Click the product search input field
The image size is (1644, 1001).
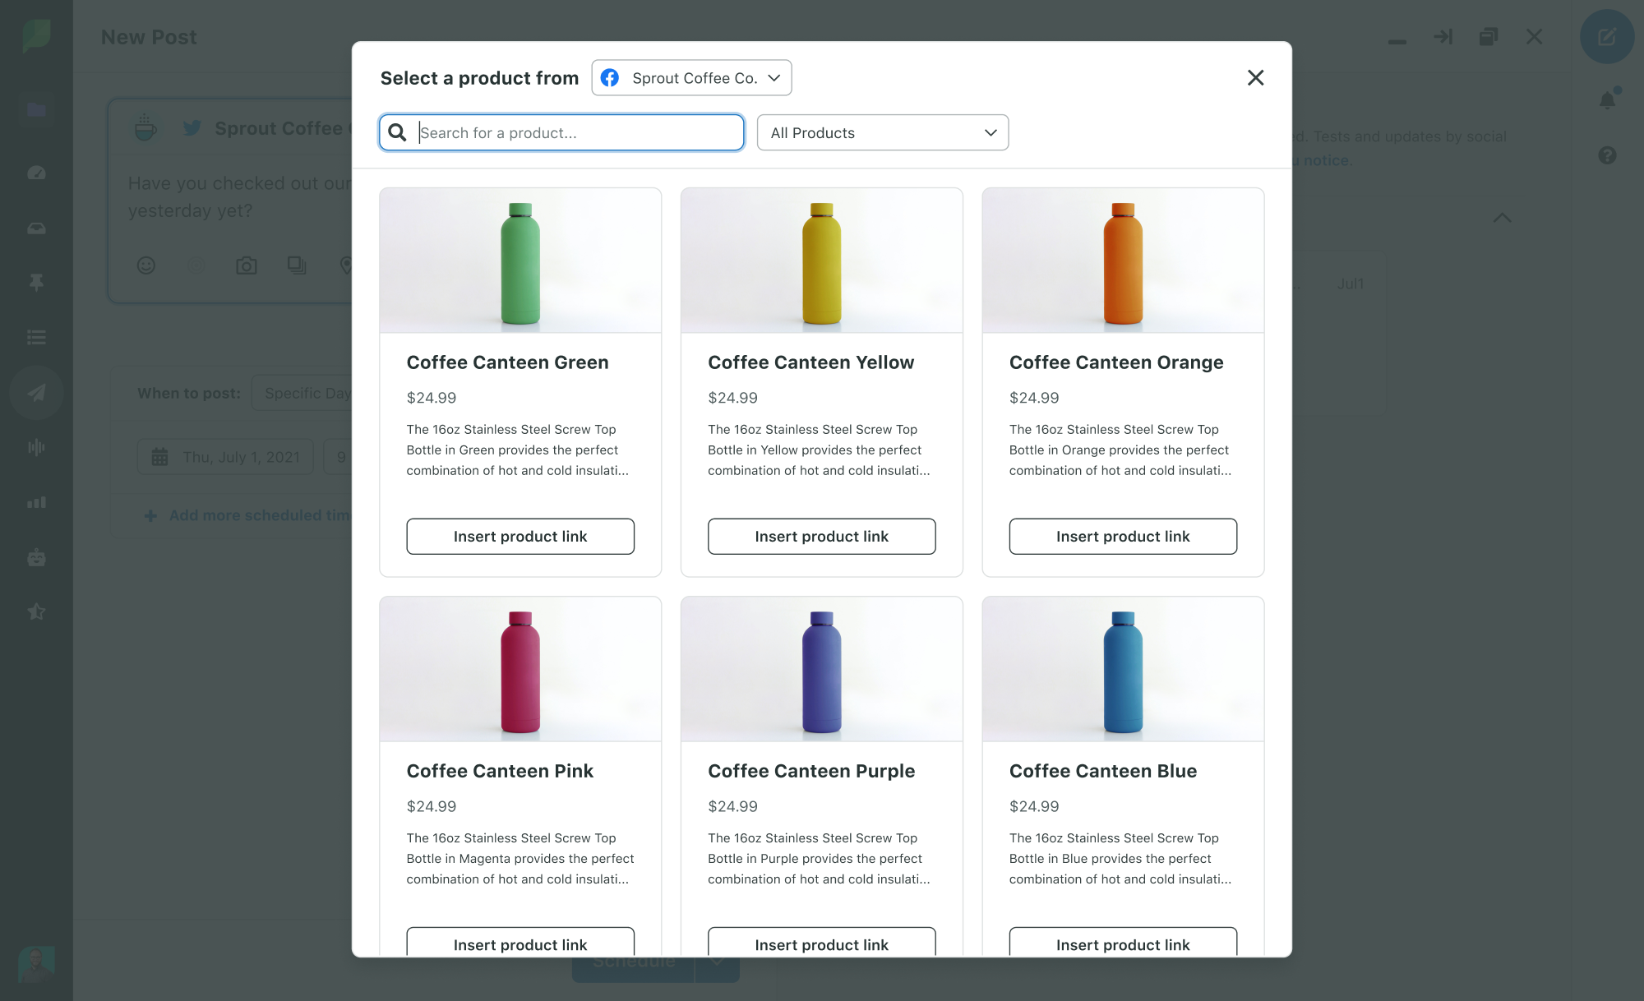point(560,132)
